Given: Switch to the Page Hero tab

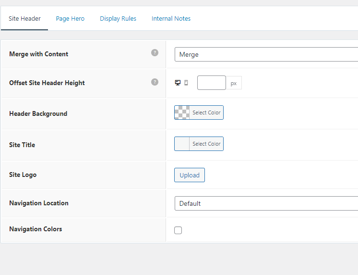Looking at the screenshot, I should (x=70, y=19).
